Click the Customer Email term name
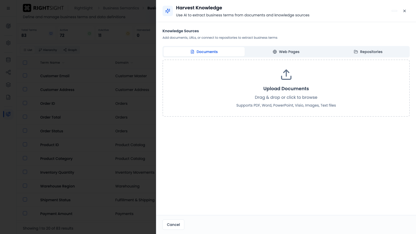 [x=55, y=76]
